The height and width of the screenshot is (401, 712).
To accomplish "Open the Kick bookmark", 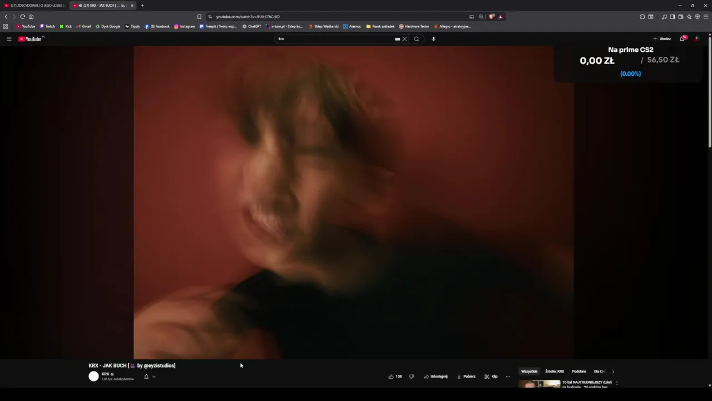I will [66, 26].
